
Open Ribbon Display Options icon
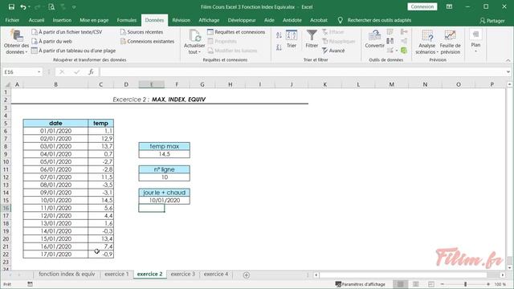(449, 6)
